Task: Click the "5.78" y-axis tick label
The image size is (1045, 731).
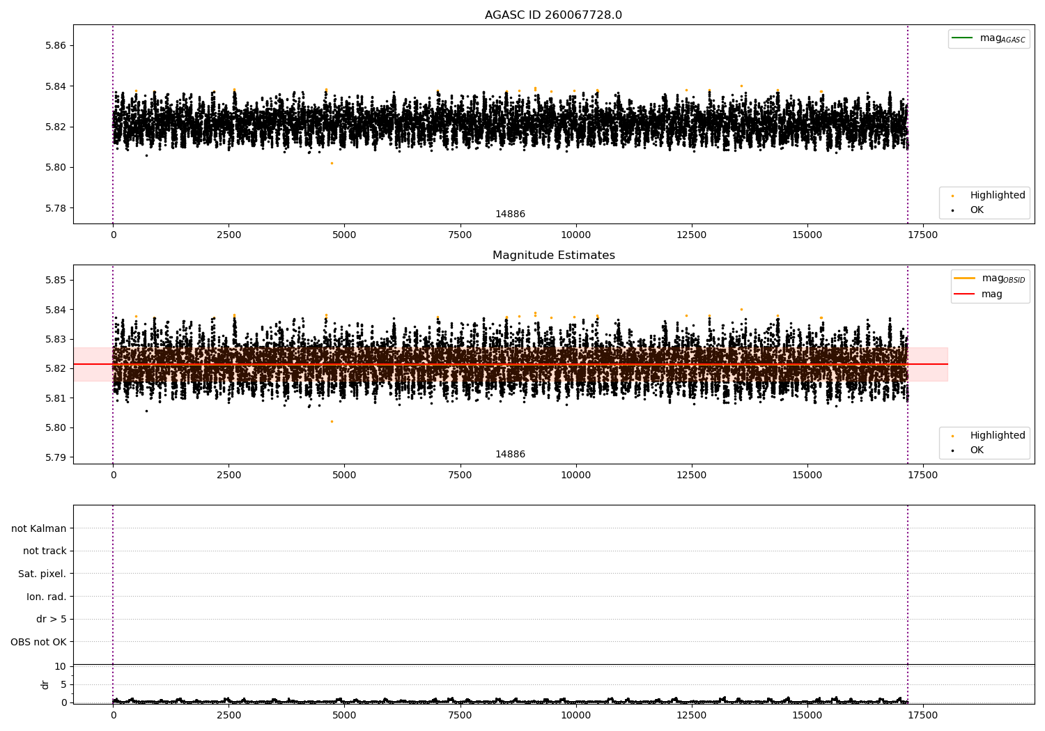Action: click(x=56, y=208)
